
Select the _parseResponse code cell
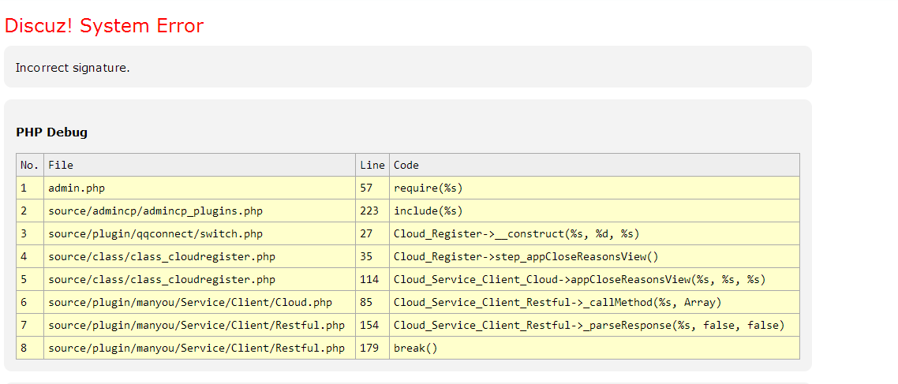pos(594,325)
